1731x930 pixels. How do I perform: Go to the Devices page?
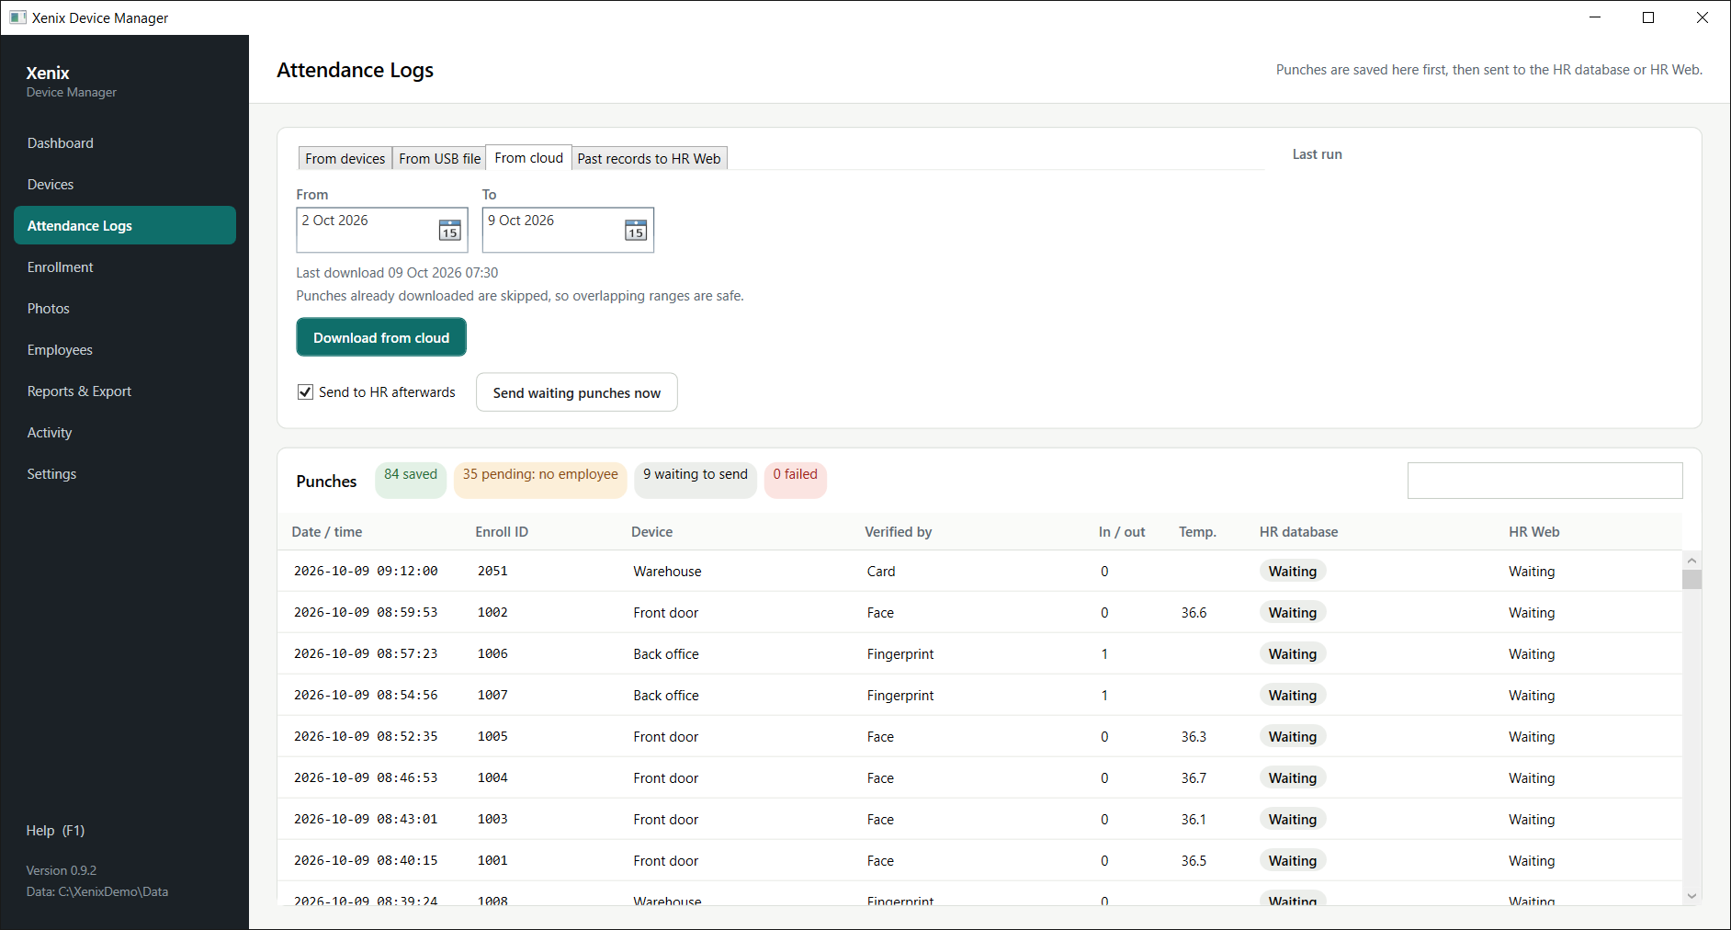(125, 184)
